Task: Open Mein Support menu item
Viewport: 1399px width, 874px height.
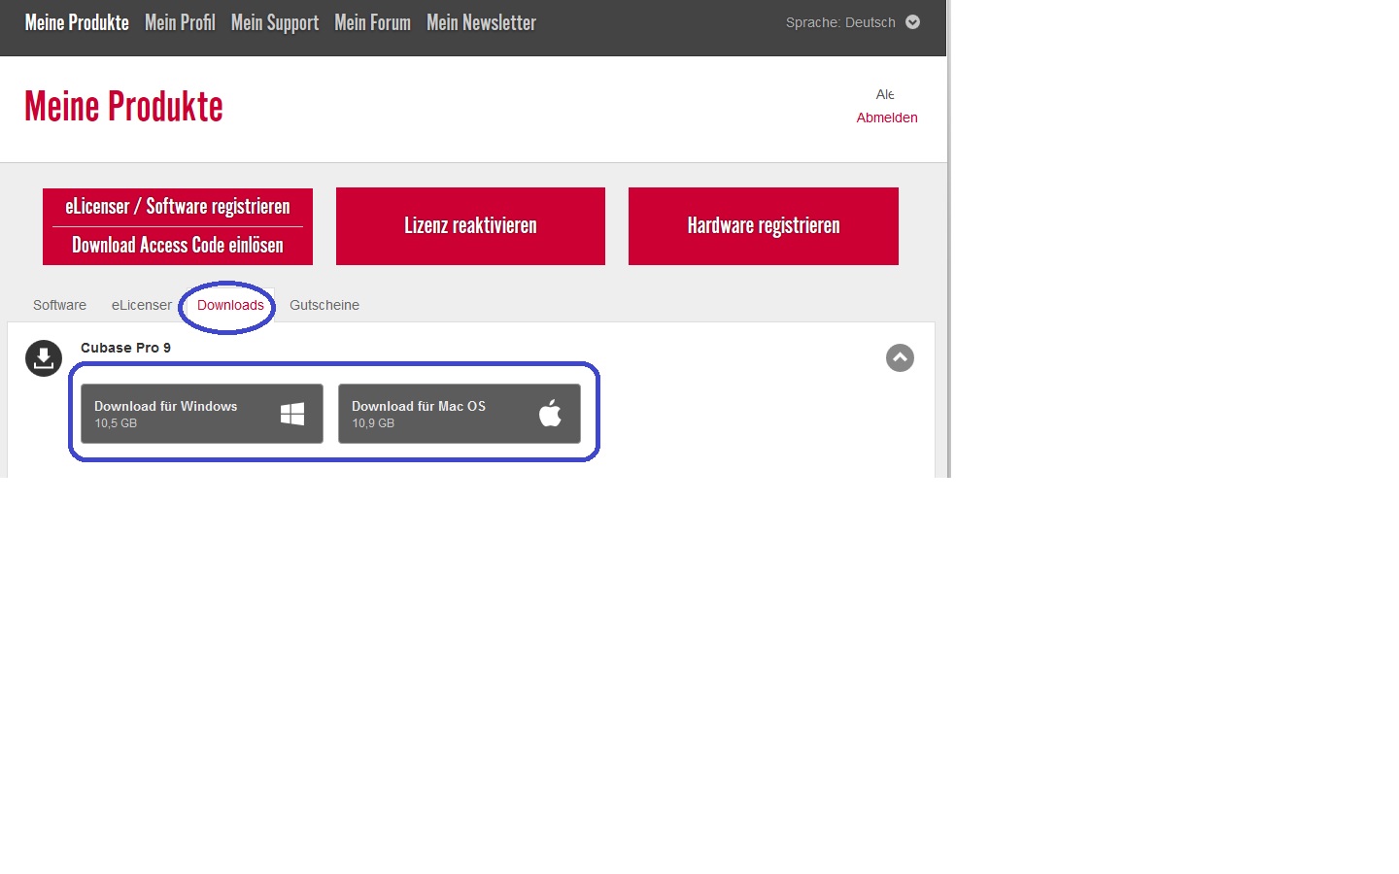Action: point(275,22)
